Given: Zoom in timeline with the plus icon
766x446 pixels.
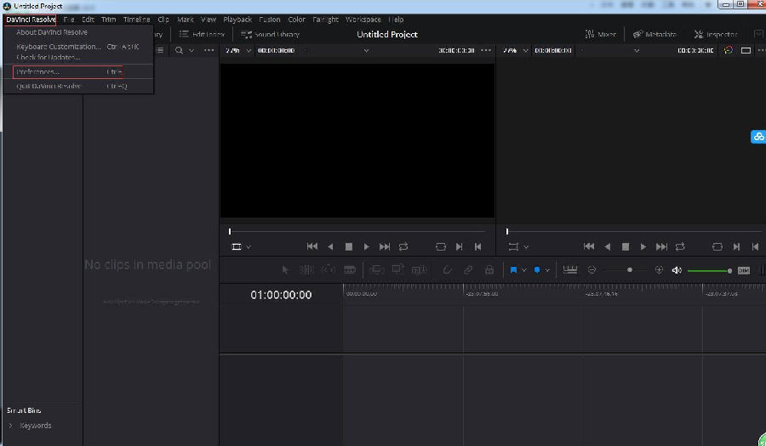Looking at the screenshot, I should (x=659, y=270).
